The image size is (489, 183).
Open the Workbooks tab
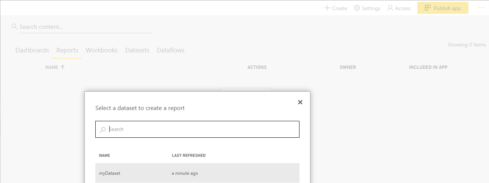pyautogui.click(x=102, y=50)
